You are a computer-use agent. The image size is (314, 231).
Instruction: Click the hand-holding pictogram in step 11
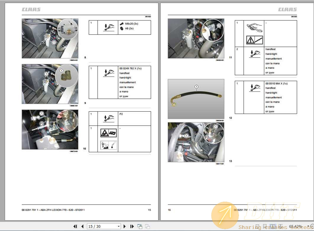pyautogui.click(x=254, y=28)
